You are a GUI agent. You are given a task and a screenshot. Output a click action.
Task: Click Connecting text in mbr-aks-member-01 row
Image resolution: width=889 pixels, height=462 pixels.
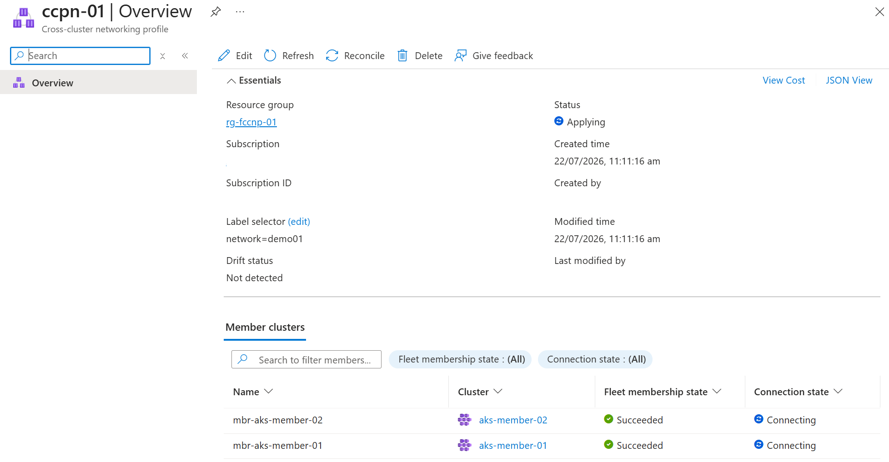tap(791, 446)
